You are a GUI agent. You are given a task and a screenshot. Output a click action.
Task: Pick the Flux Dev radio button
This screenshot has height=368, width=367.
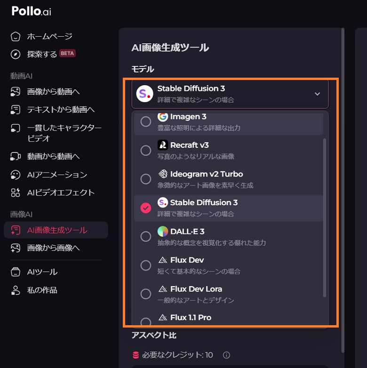point(145,265)
